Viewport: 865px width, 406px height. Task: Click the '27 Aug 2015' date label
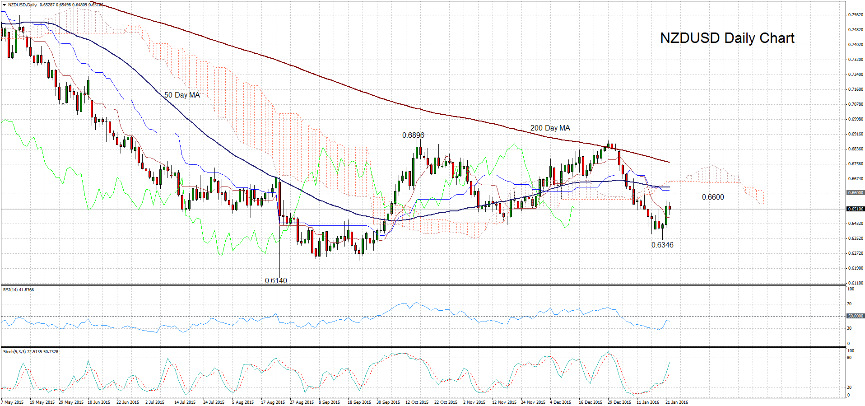(302, 402)
